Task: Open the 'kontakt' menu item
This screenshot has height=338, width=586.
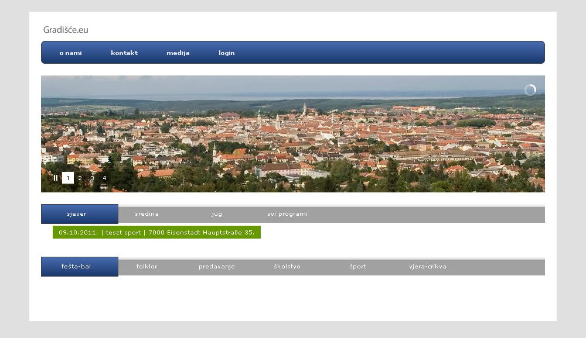Action: 124,53
